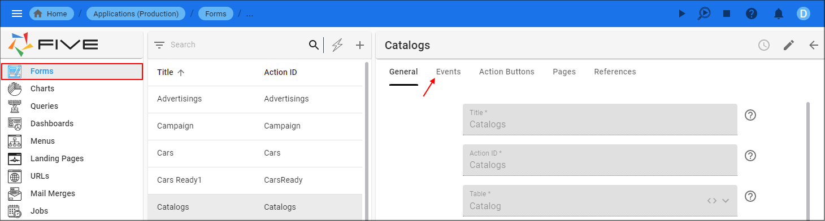Click the Action ID column header
This screenshot has width=825, height=221.
click(x=280, y=72)
